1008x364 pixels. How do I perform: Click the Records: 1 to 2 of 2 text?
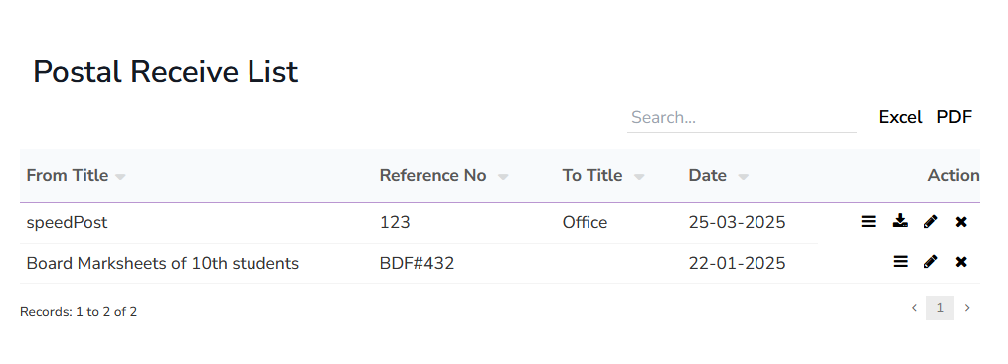[79, 312]
